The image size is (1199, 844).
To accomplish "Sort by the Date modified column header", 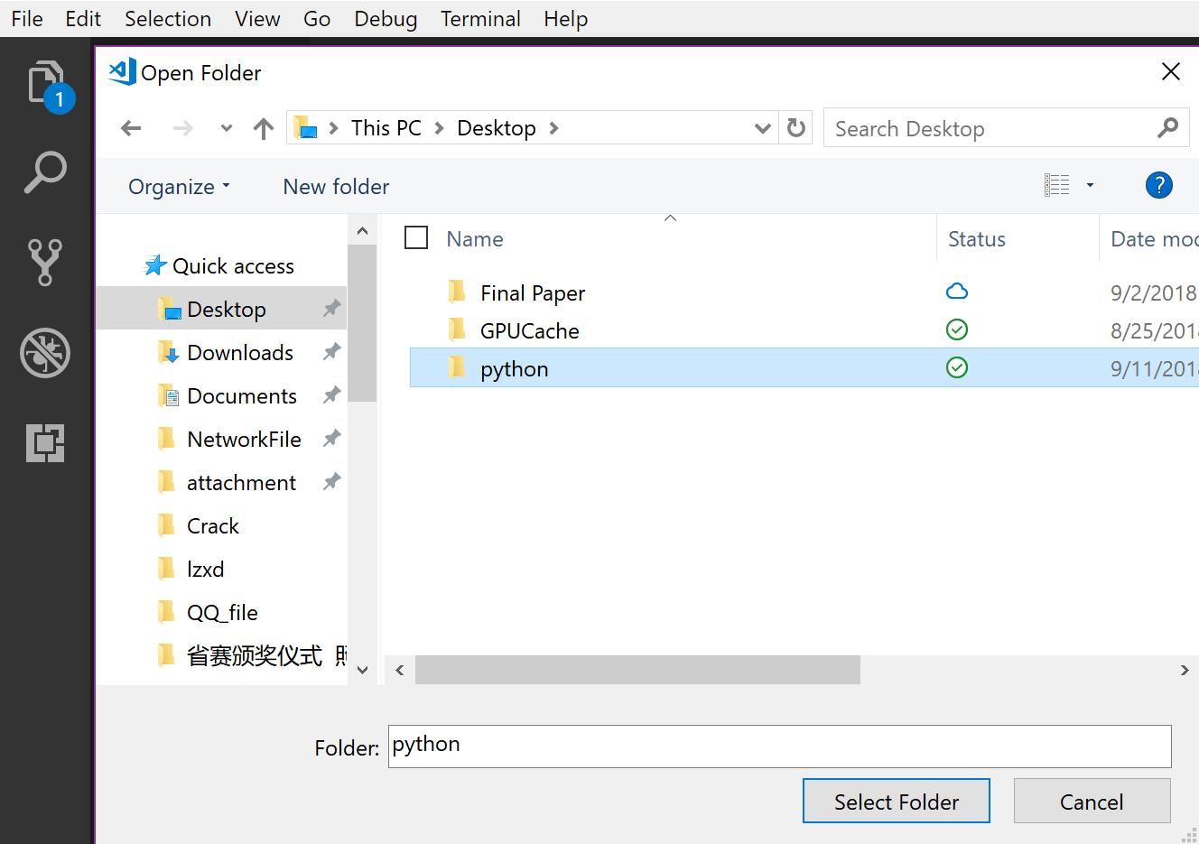I will 1154,238.
